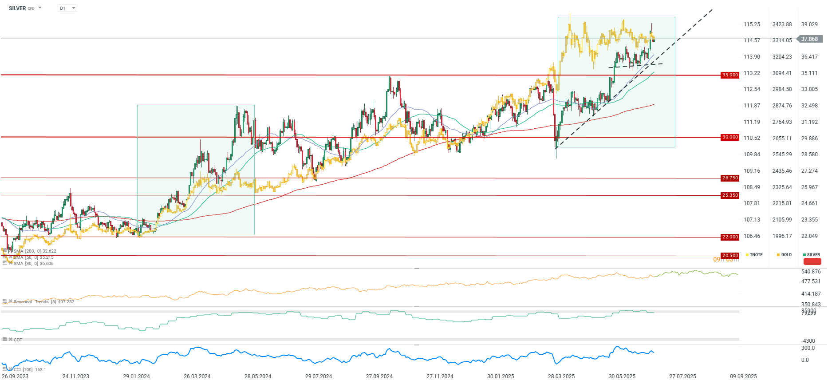The width and height of the screenshot is (828, 384).
Task: Click the current price tag 37.868
Action: [810, 39]
